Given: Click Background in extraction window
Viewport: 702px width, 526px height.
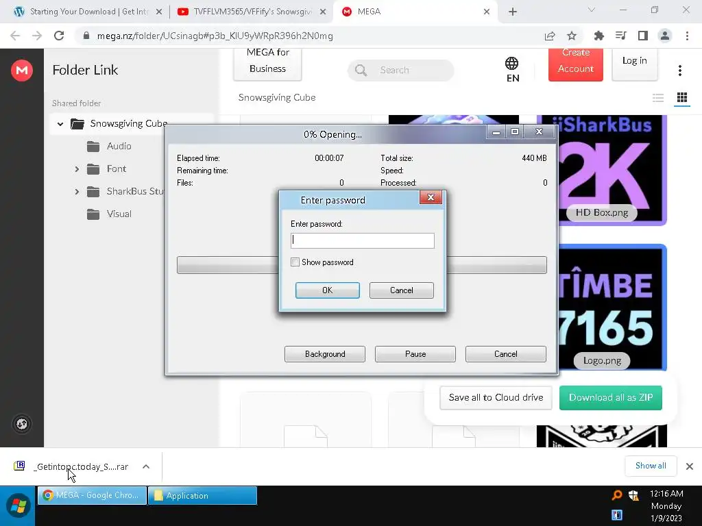Looking at the screenshot, I should (325, 354).
